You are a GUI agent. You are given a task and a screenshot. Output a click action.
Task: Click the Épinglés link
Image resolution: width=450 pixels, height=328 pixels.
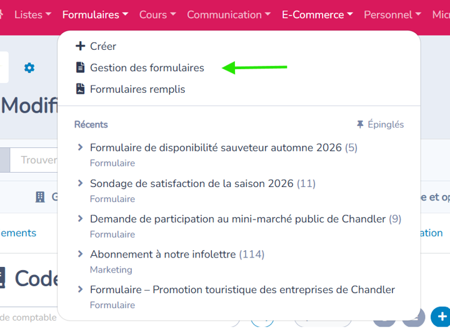(x=386, y=124)
